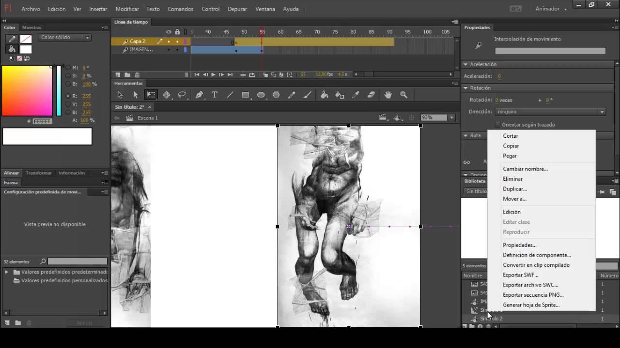Select the Eraser tool
Viewport: 620px width, 348px height.
coord(371,95)
